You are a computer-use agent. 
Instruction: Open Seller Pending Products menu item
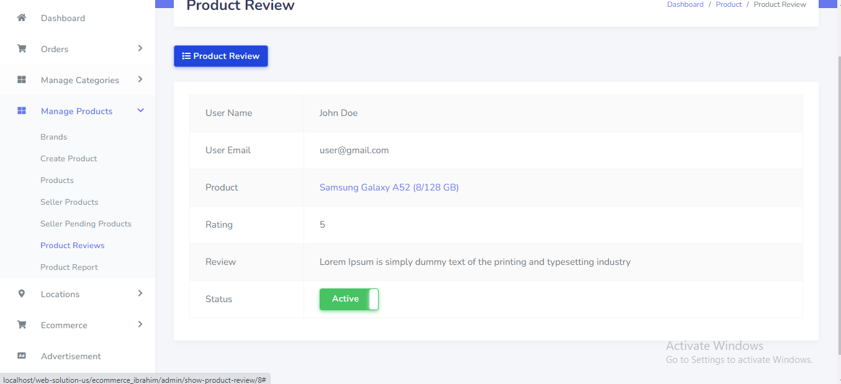pos(86,224)
